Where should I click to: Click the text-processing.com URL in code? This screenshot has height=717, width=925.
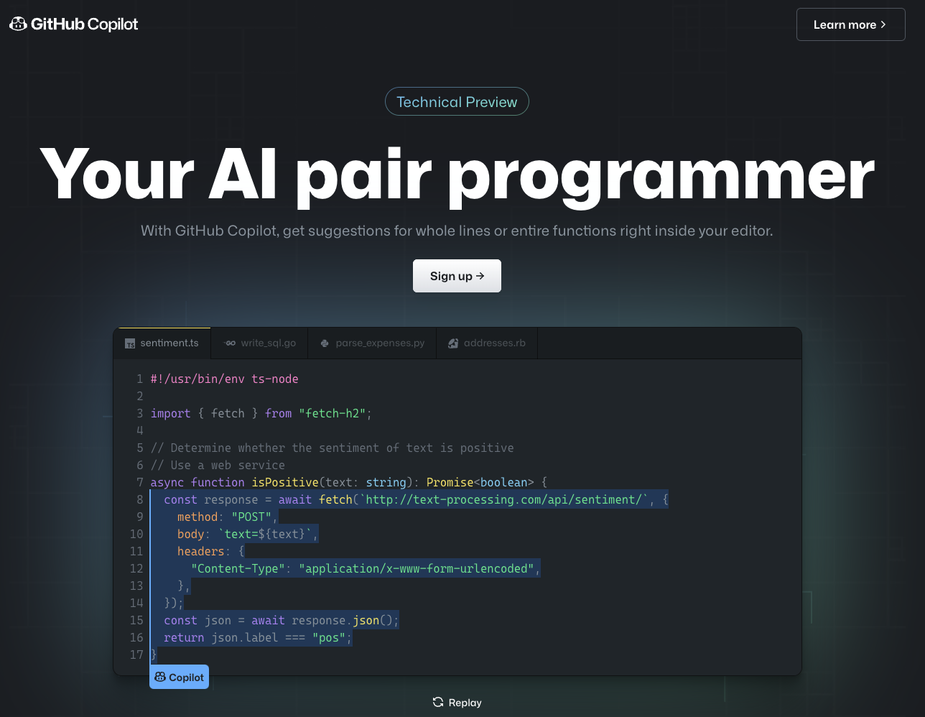pyautogui.click(x=504, y=499)
